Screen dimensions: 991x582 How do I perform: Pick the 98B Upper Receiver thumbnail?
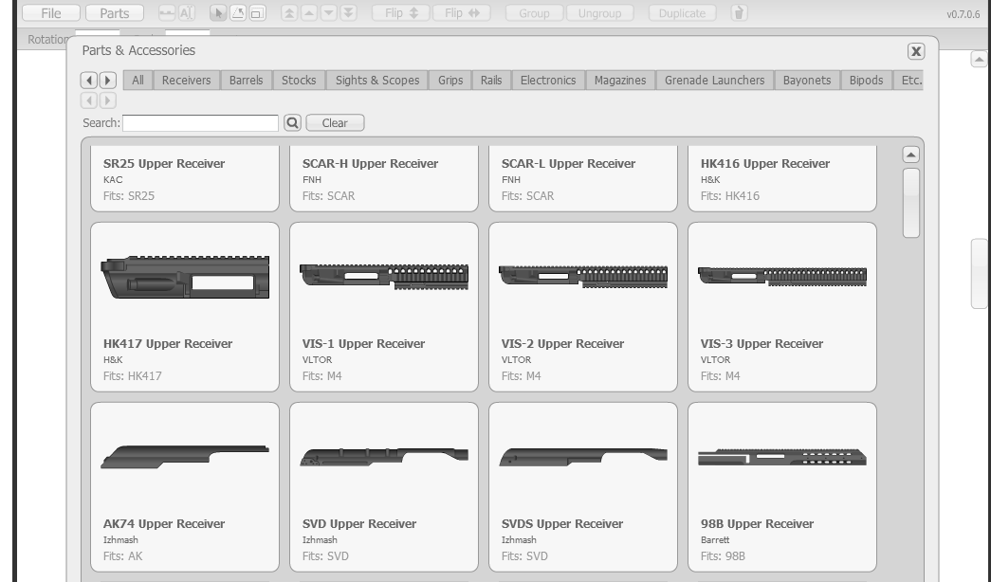tap(781, 458)
